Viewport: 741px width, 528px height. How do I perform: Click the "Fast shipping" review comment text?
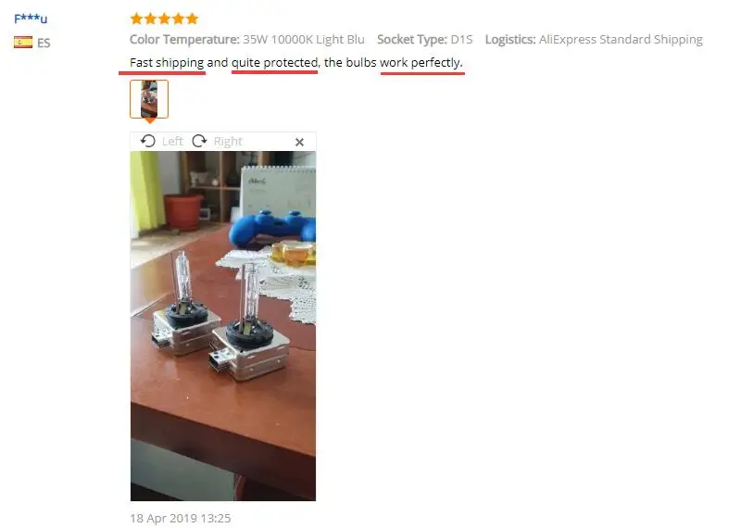pyautogui.click(x=167, y=62)
